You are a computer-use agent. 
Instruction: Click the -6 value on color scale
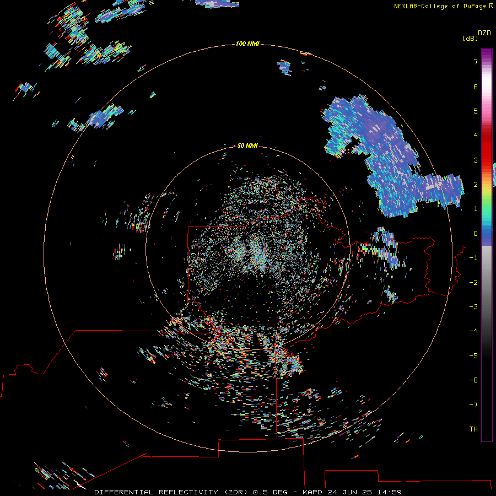tap(473, 380)
